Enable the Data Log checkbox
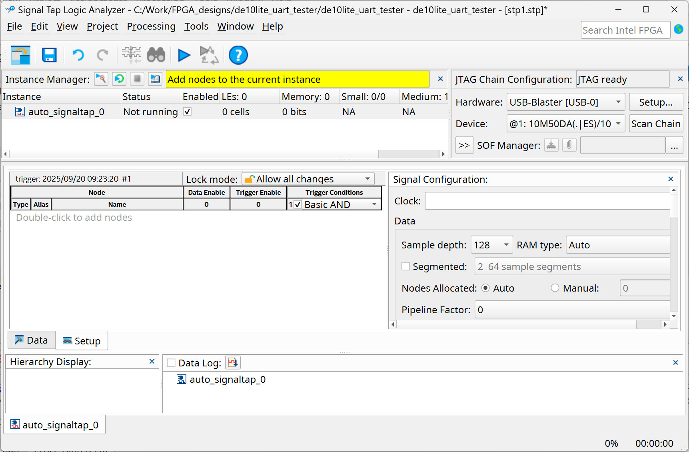689x452 pixels. [171, 363]
